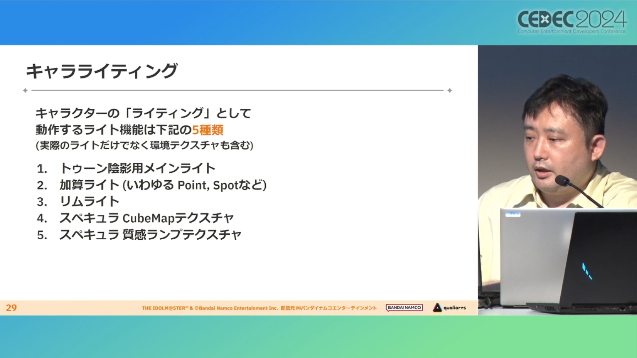Click list item 加算ライト (いわゆる Point, Spotなど)
This screenshot has width=637, height=358.
pyautogui.click(x=163, y=185)
